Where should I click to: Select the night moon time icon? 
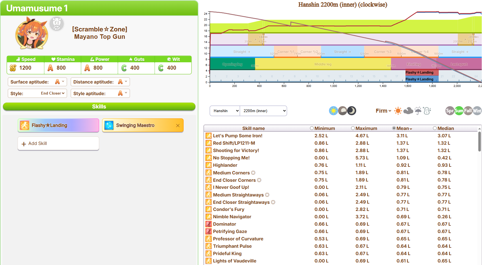[352, 111]
